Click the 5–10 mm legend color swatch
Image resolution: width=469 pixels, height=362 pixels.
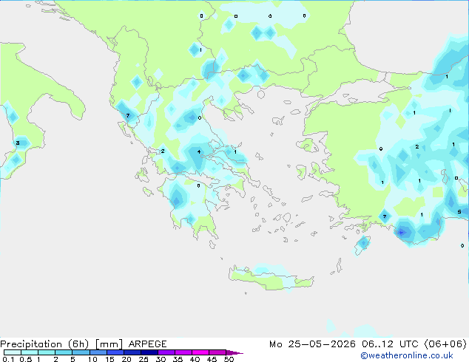click(81, 352)
